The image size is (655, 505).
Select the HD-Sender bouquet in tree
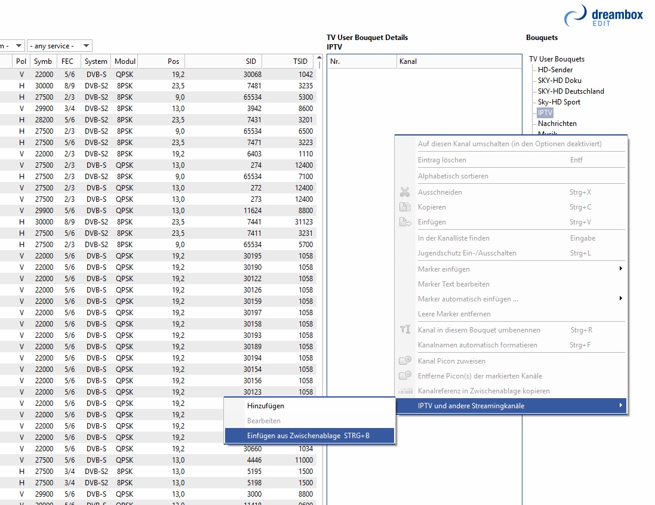(555, 70)
